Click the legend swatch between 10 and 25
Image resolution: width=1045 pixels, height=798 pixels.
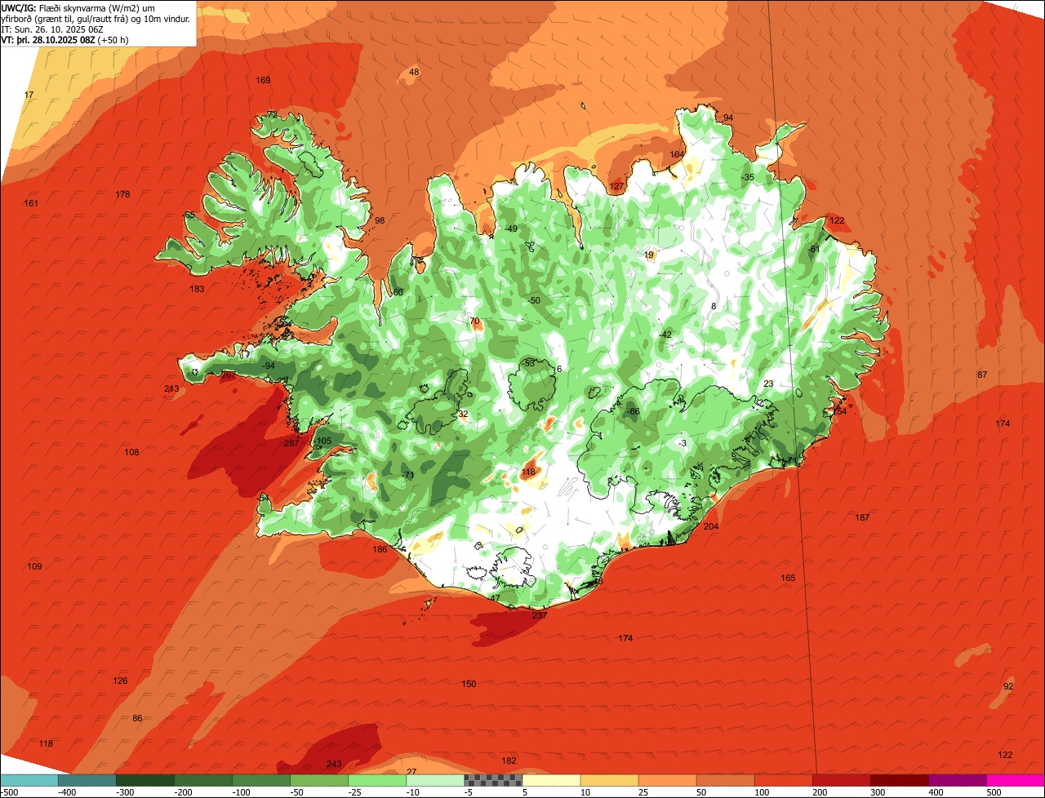pos(609,780)
